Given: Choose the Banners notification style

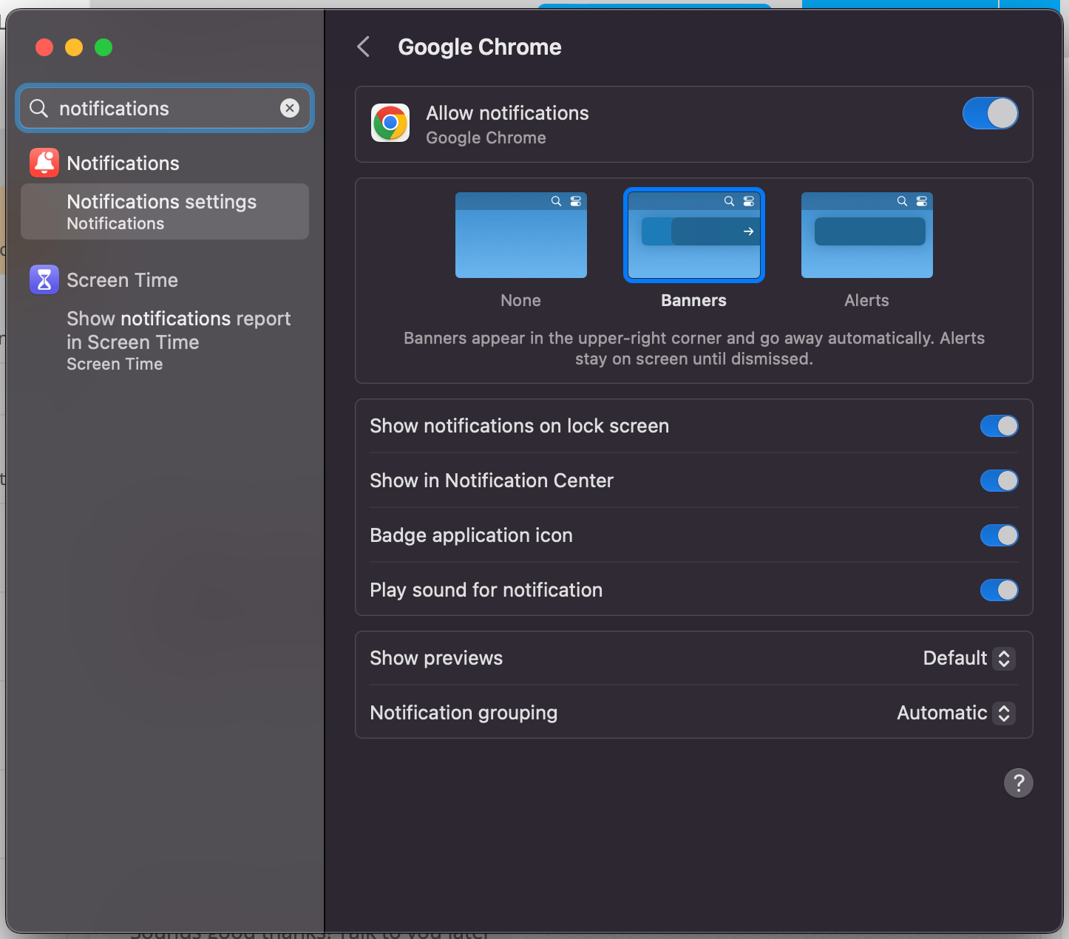Looking at the screenshot, I should click(693, 235).
